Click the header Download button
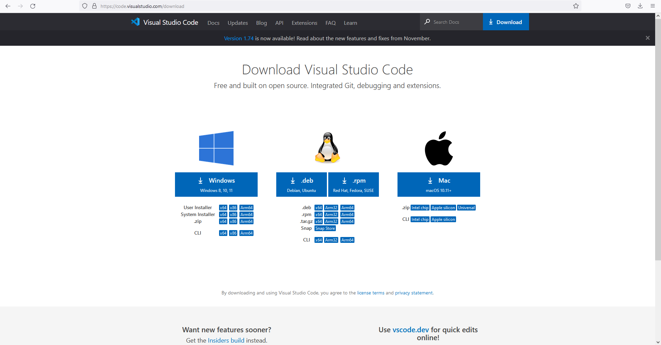Screen dimensions: 661x345 (x=506, y=22)
